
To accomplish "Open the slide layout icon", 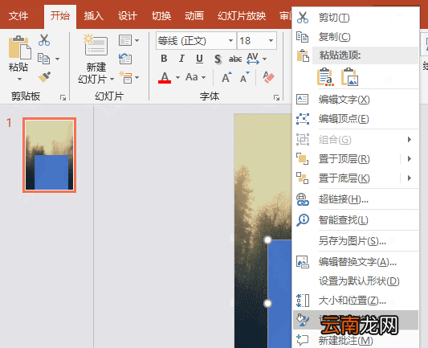I will click(x=125, y=40).
